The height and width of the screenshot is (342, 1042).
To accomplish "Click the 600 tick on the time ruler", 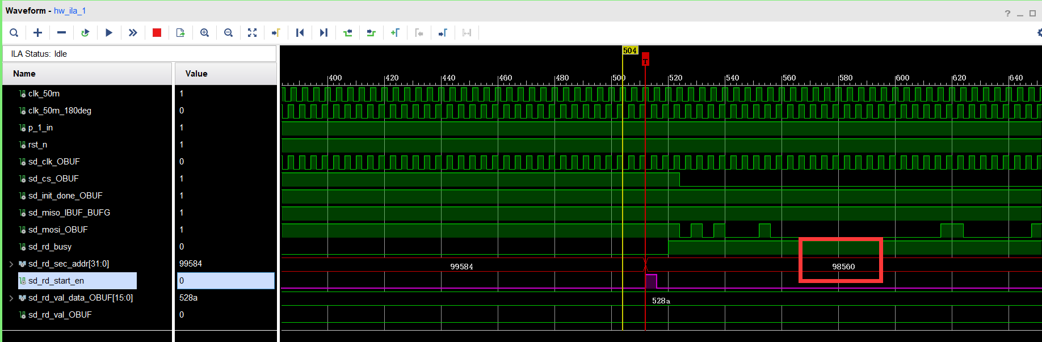I will point(902,78).
